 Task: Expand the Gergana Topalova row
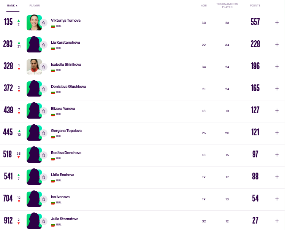277,133
